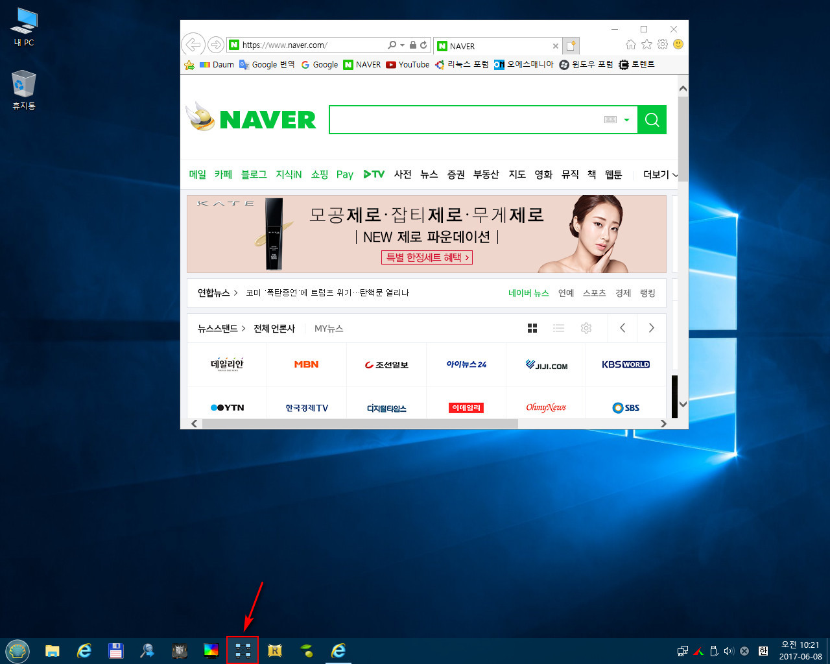
Task: Go to 블로그 in Naver menu
Action: [254, 174]
